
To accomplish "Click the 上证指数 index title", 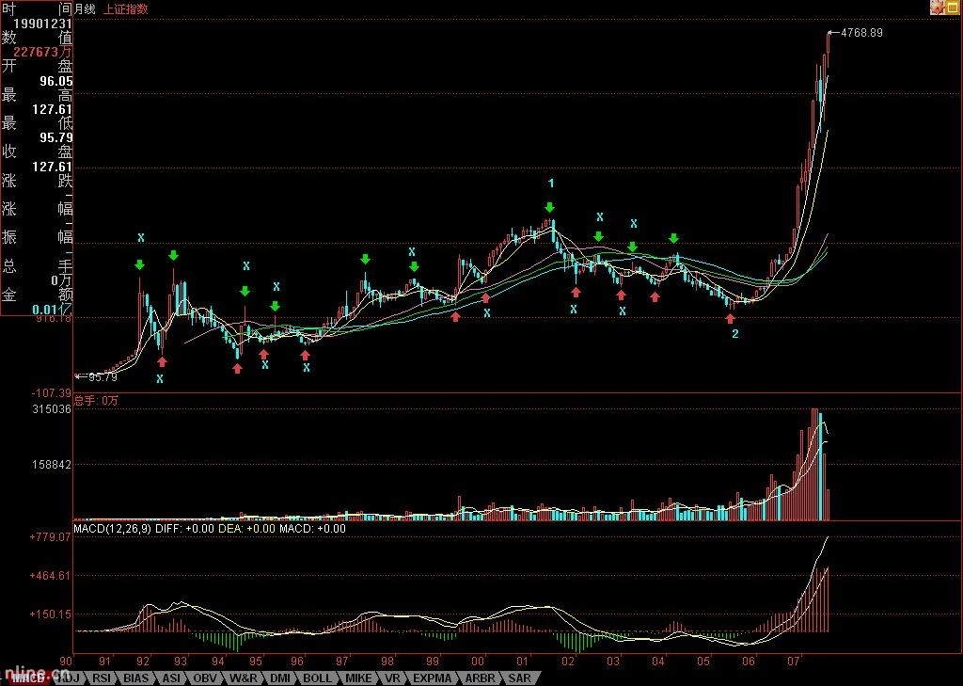I will click(125, 8).
